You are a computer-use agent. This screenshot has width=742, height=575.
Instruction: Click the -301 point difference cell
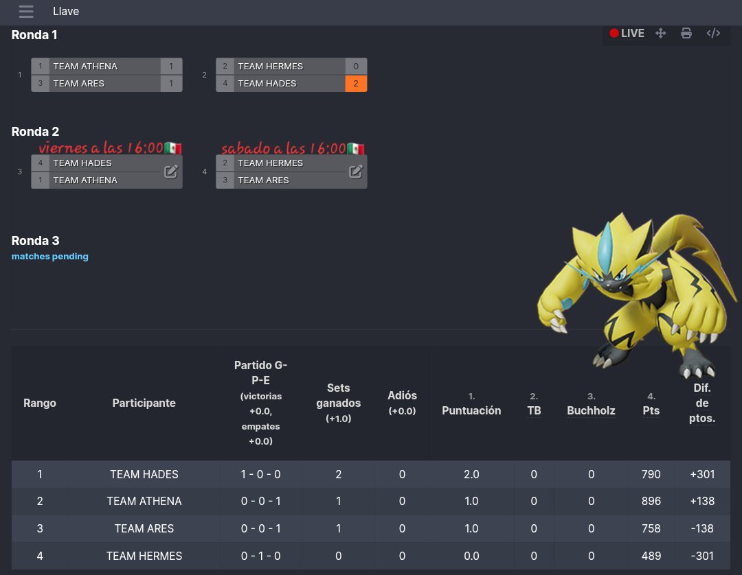702,556
